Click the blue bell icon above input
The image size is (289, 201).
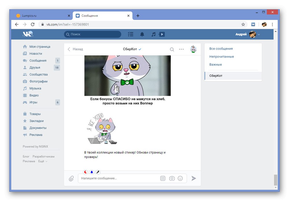[x=92, y=172]
